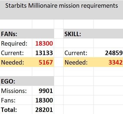Viewport: 123px width, 114px height.
Task: Select the Needed: label under SKILL
Action: 78,62
